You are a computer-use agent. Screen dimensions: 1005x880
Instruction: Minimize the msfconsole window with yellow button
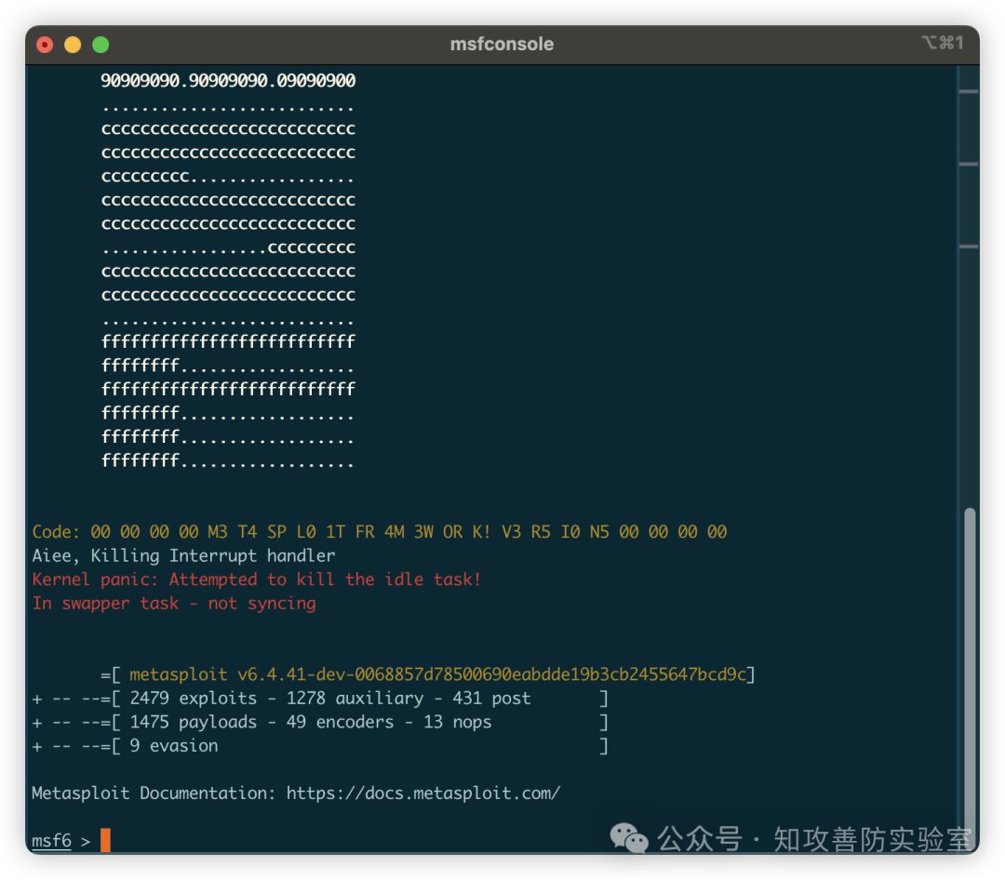(74, 45)
